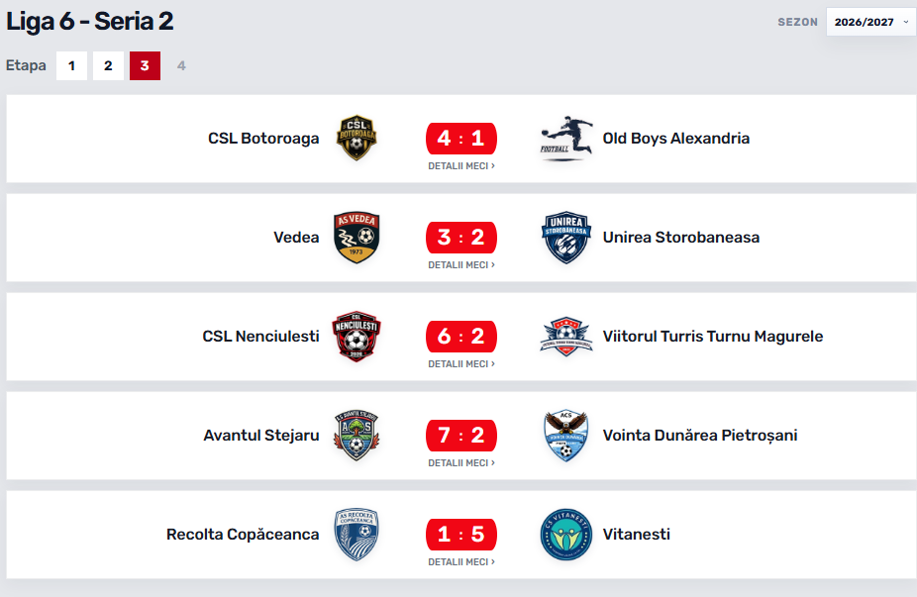Switch to Etapa 1 tab

tap(71, 65)
